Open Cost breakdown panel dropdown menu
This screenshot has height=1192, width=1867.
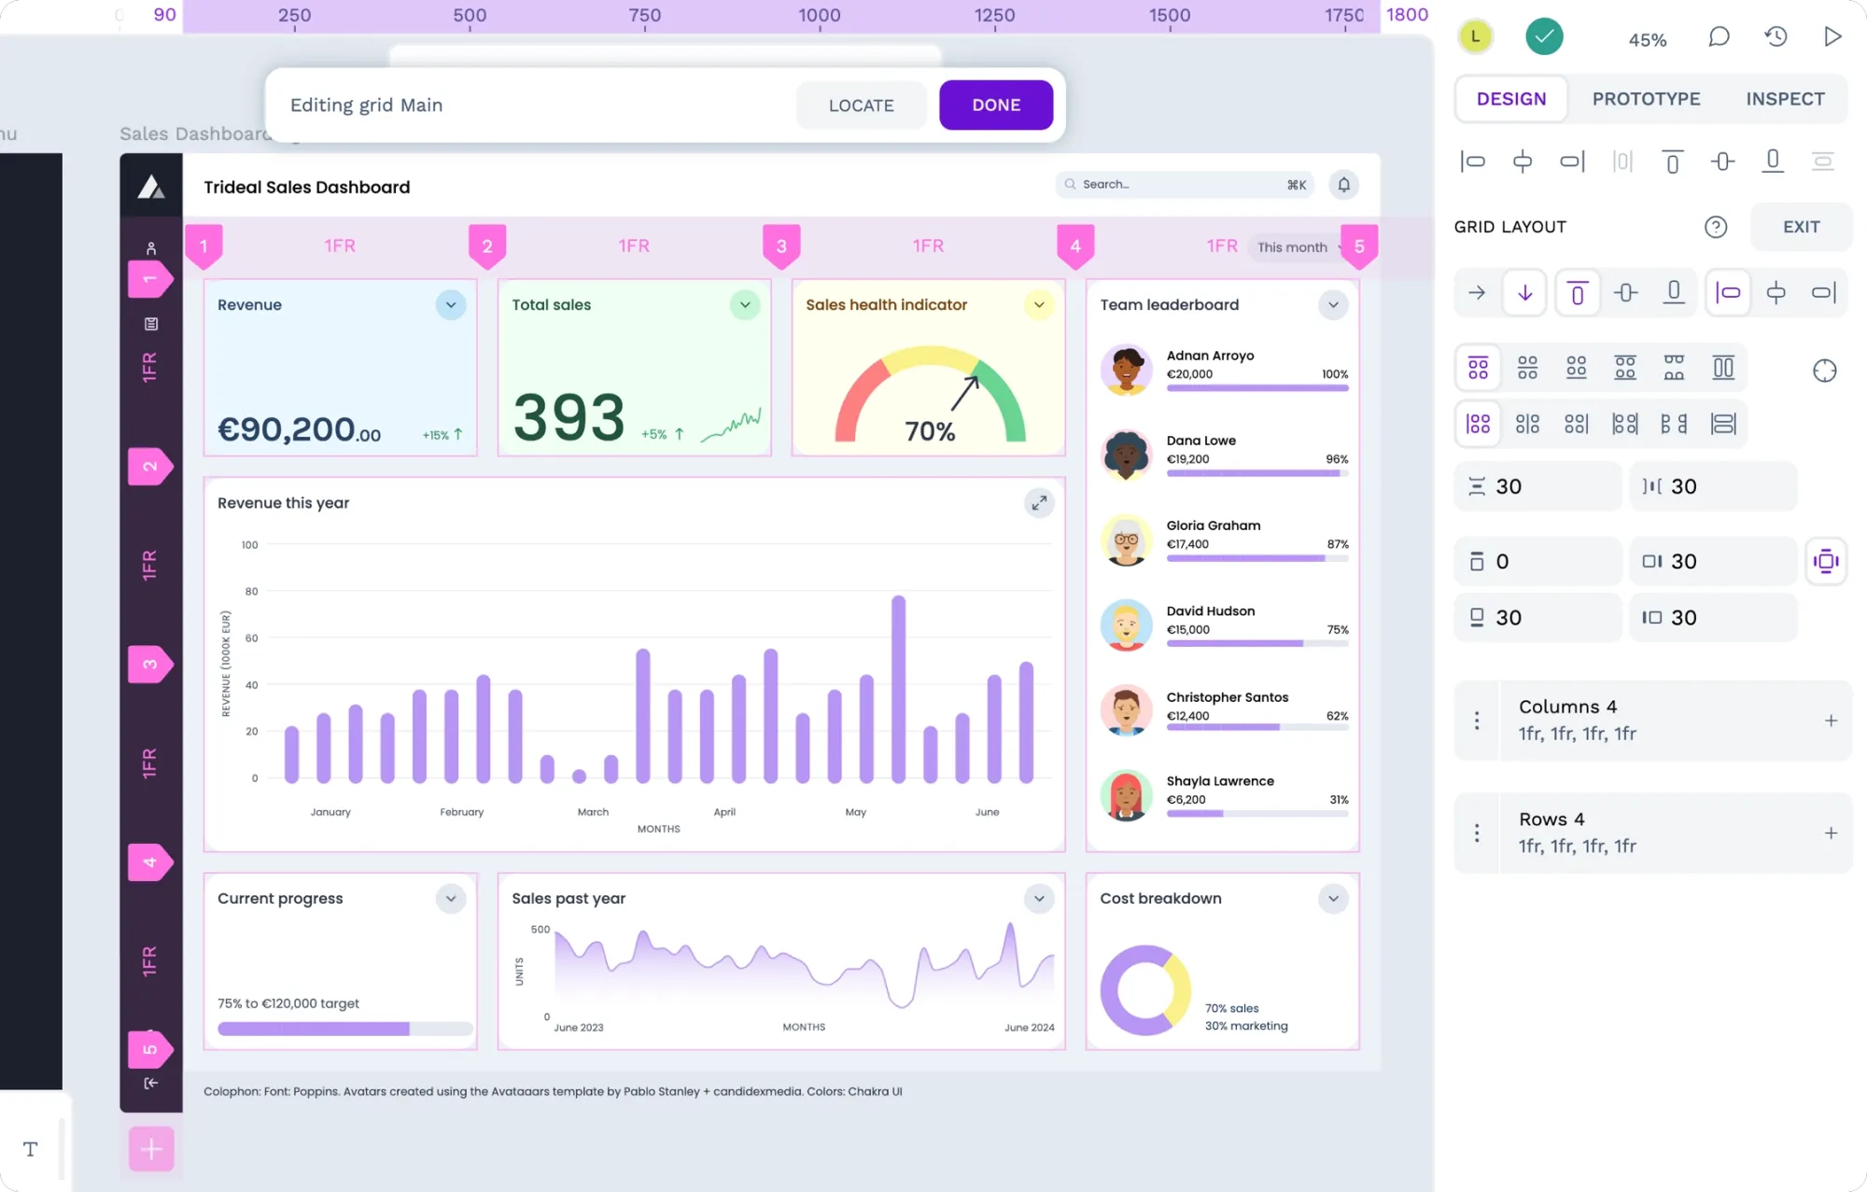1334,898
